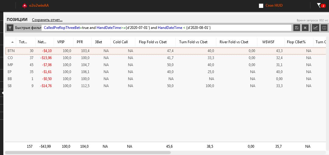
Task: Toggle the Стоп HUD checkbox
Action: (261, 6)
